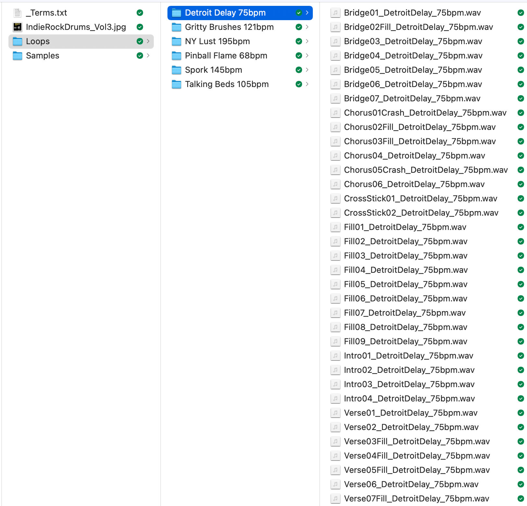Click the audio file icon for Bridge01_DetroitDelay_75bpm.wav
The height and width of the screenshot is (506, 527).
335,13
